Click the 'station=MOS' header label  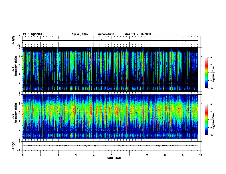coord(106,34)
